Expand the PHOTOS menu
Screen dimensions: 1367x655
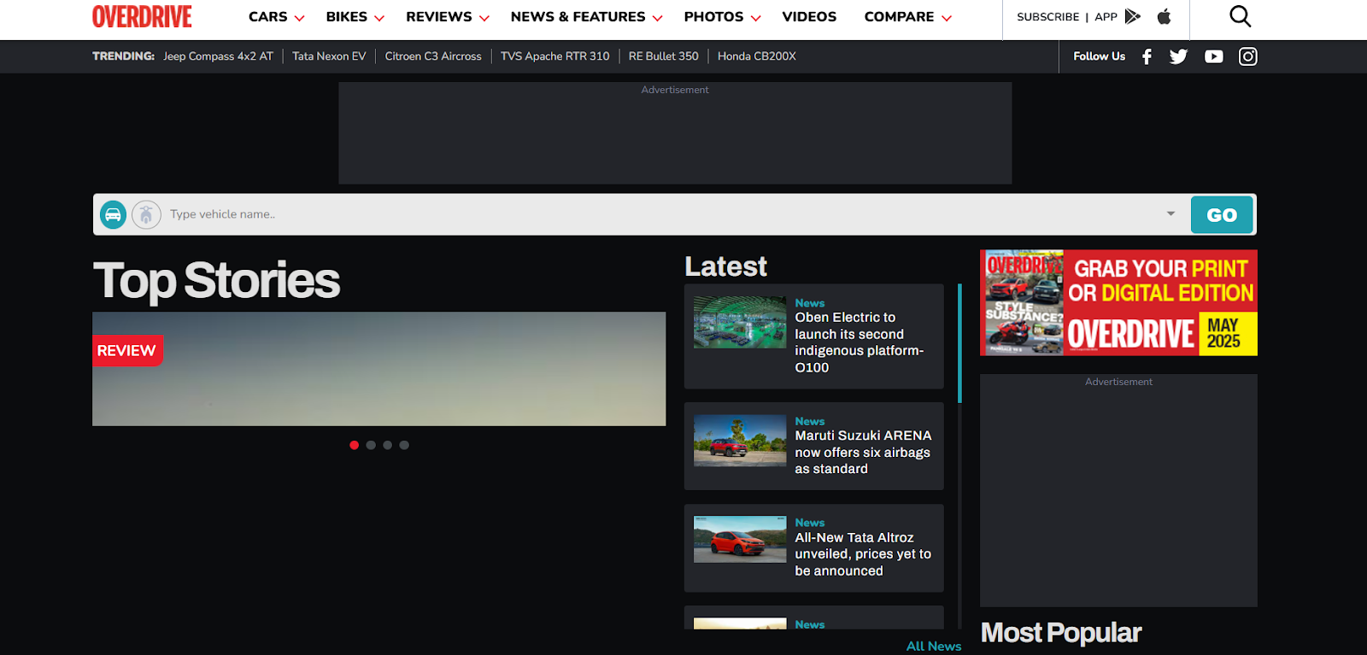[722, 17]
